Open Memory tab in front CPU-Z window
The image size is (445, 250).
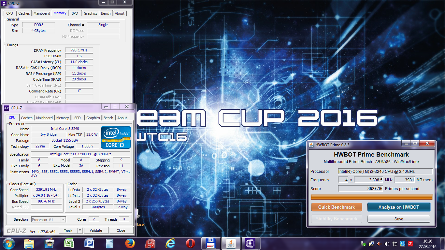[x=63, y=118]
